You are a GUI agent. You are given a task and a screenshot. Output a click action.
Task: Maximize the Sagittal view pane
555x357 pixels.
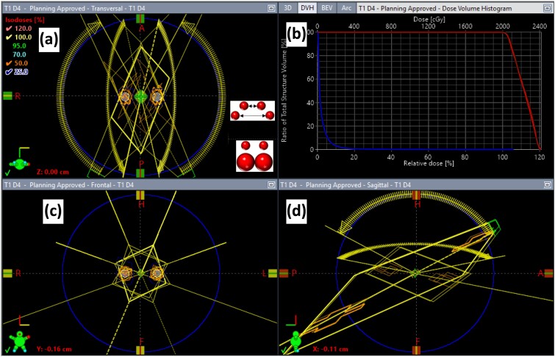548,185
